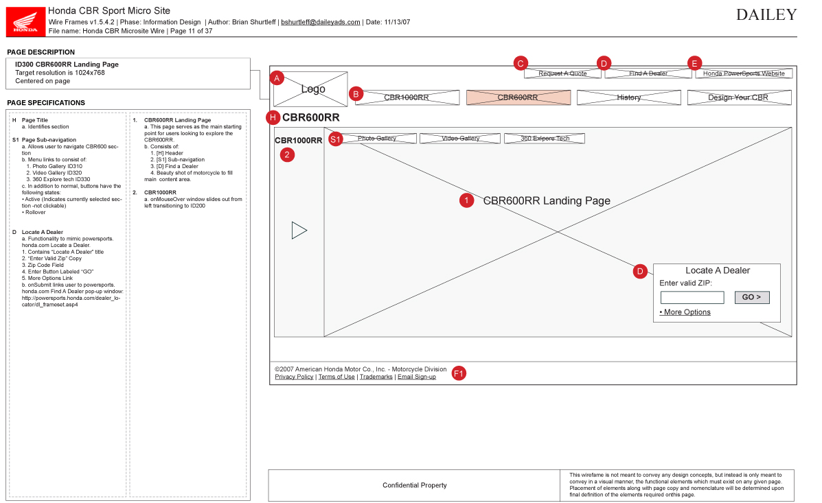This screenshot has width=822, height=503.
Task: Click the red H annotation marker
Action: 273,117
